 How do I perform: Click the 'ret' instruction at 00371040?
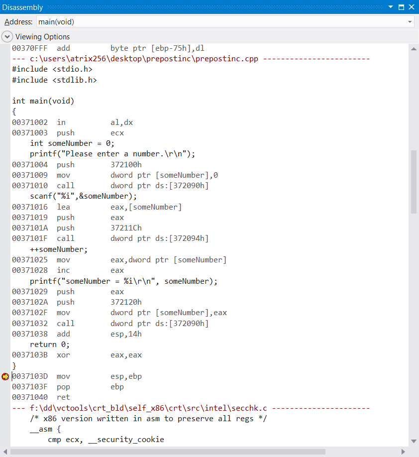[x=63, y=397]
